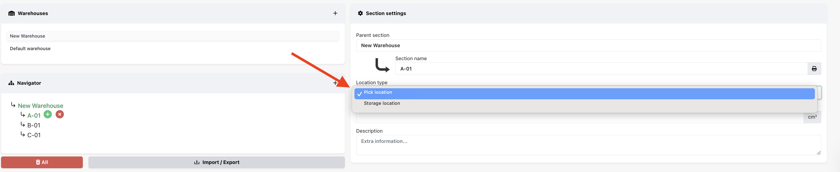Click the plus icon in Navigator header
The width and height of the screenshot is (840, 172).
coord(335,83)
